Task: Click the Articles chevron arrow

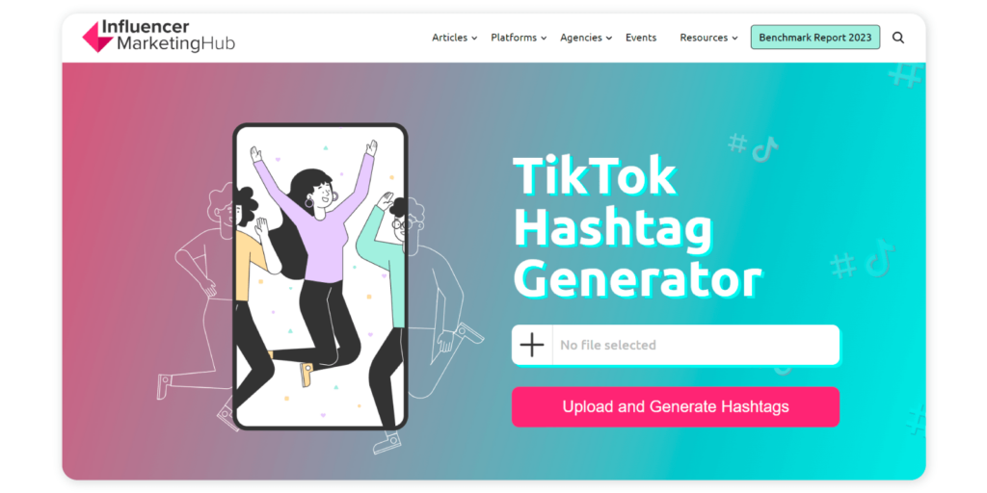Action: [x=474, y=39]
